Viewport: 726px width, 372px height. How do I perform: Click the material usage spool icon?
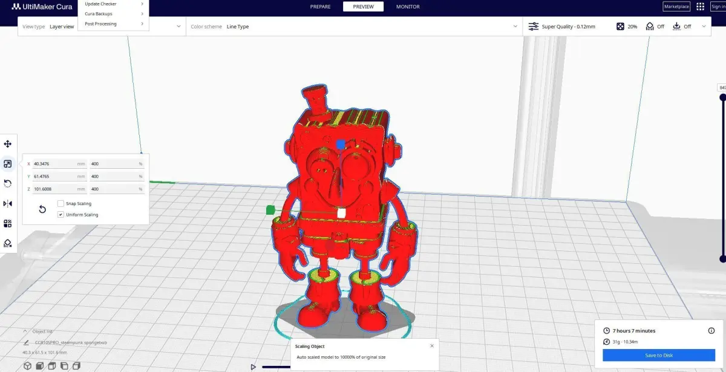tap(607, 342)
